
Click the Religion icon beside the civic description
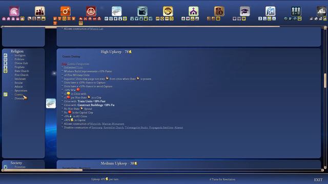(x=51, y=103)
